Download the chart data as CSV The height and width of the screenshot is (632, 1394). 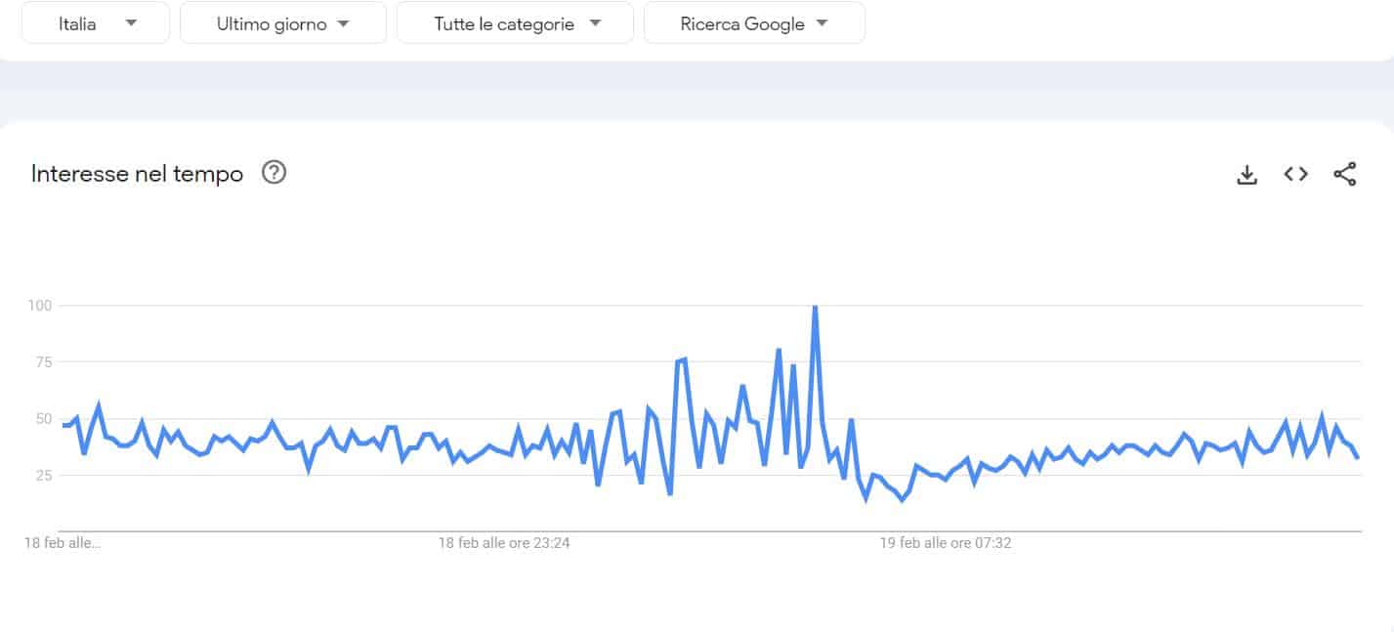coord(1246,175)
